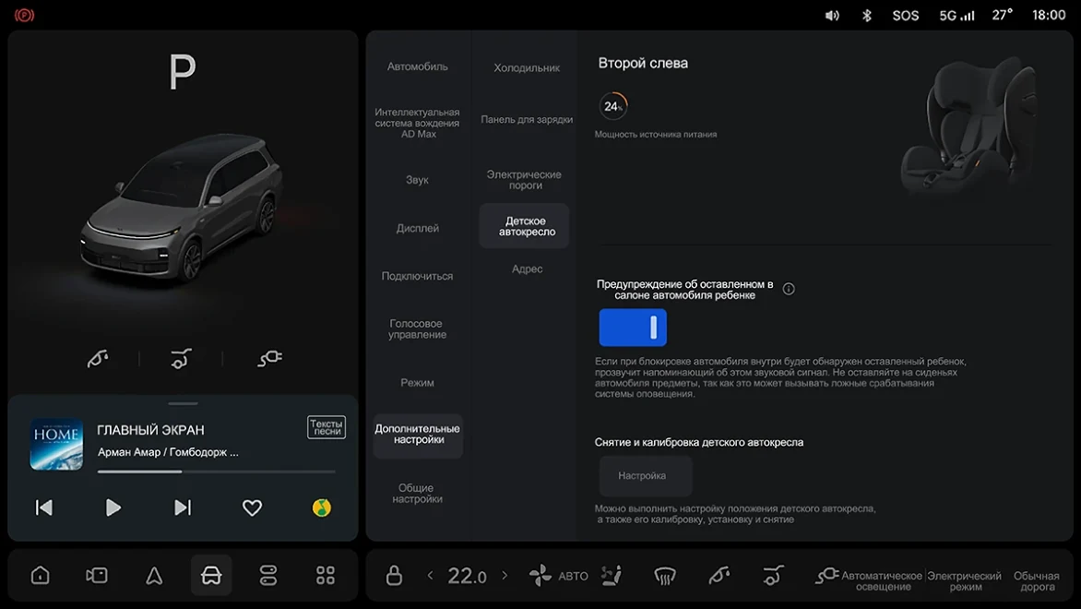Tap the SOS indicator
This screenshot has height=609, width=1081.
905,15
